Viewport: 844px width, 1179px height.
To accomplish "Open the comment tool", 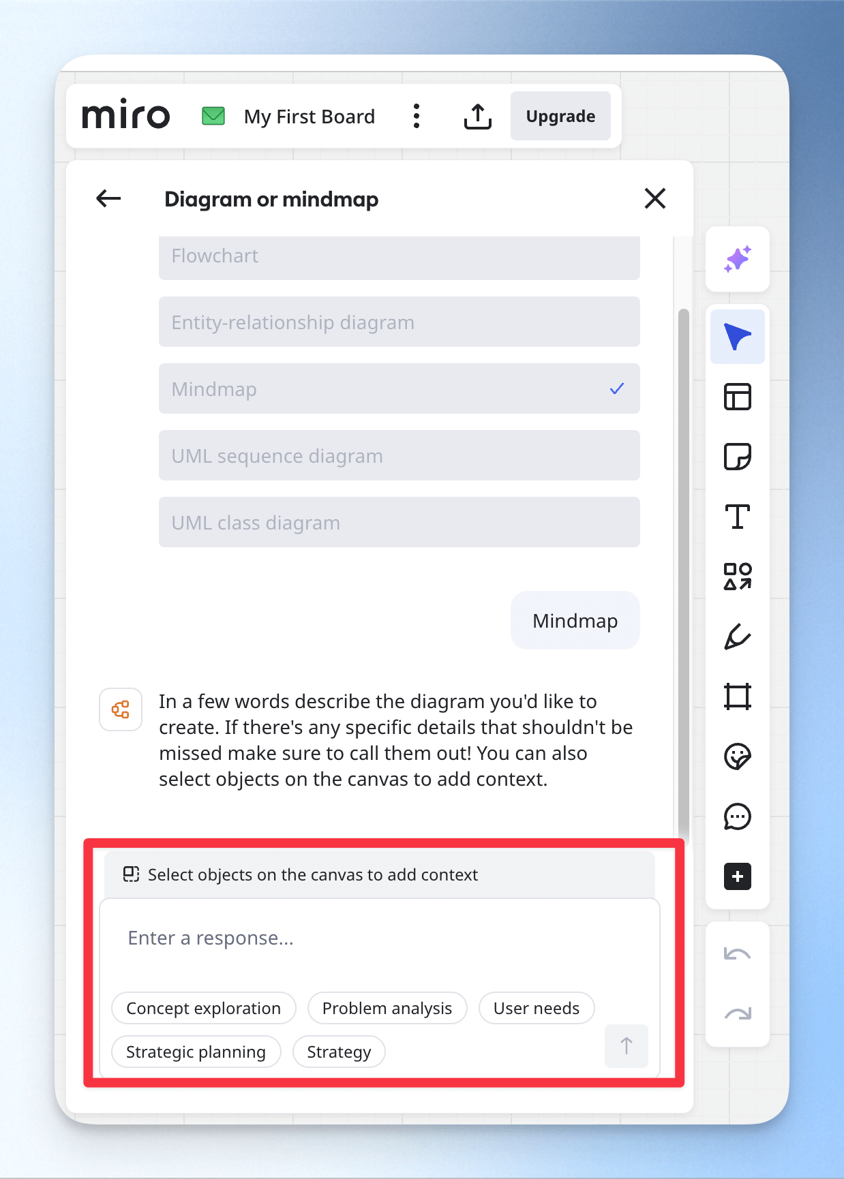I will 738,816.
